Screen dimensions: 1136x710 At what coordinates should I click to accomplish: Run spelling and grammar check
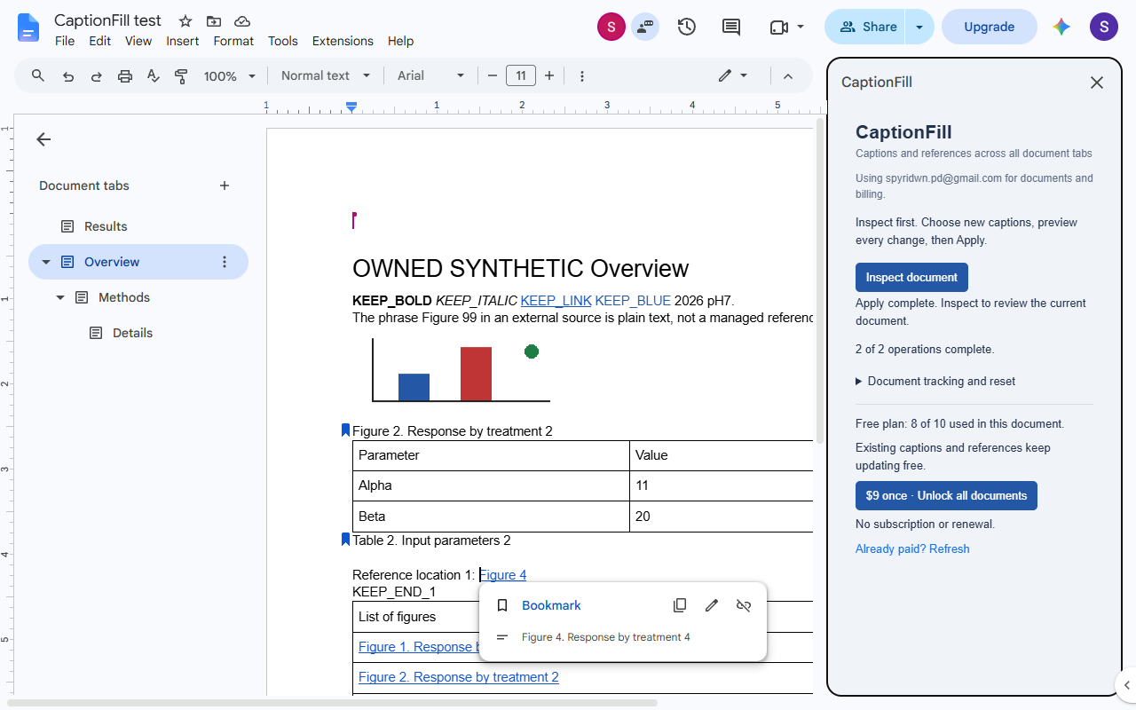[153, 76]
